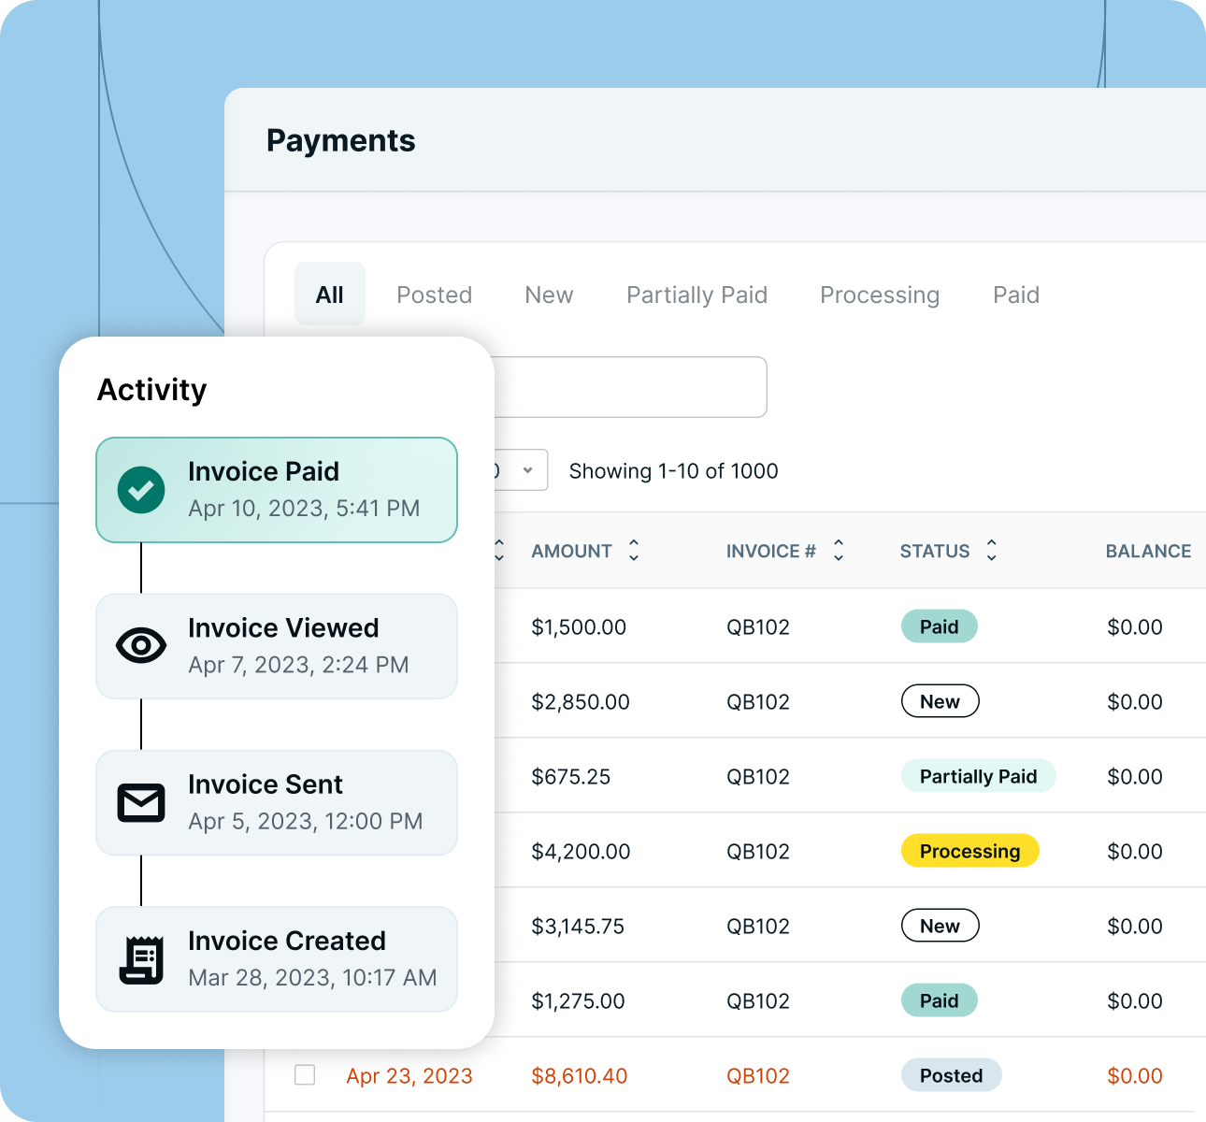Viewport: 1206px width, 1122px height.
Task: Click the red $8,610.40 amount
Action: click(580, 1076)
